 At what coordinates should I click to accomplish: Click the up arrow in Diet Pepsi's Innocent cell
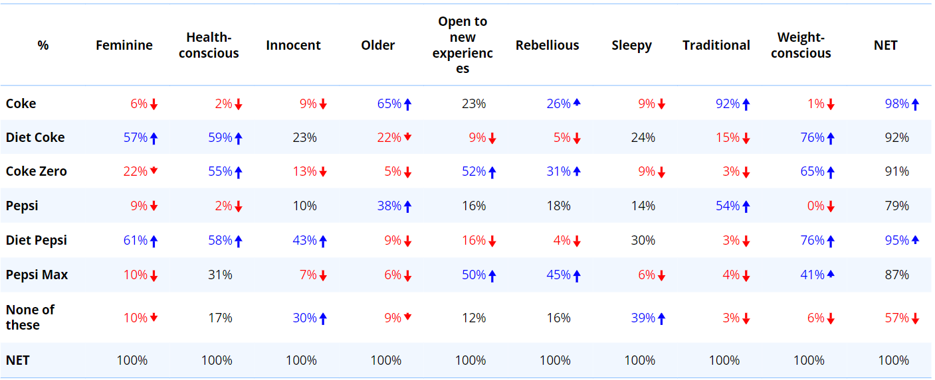click(x=324, y=241)
